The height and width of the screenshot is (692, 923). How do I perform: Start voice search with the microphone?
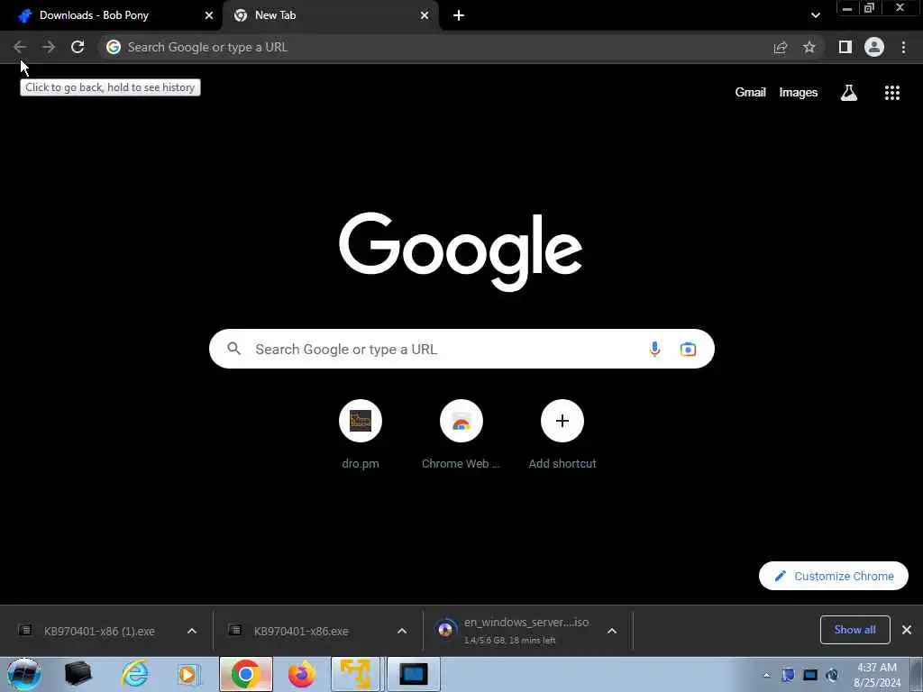tap(654, 349)
